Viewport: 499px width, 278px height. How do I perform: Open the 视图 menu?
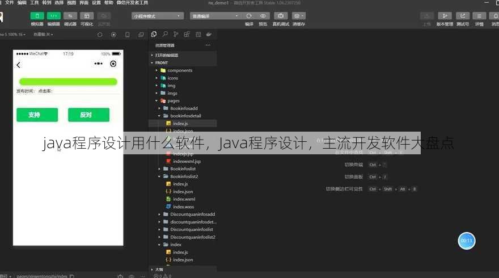[x=71, y=2]
